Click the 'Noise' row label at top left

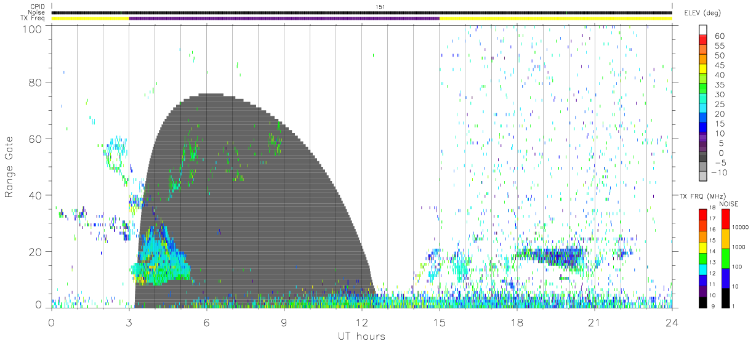tap(37, 12)
